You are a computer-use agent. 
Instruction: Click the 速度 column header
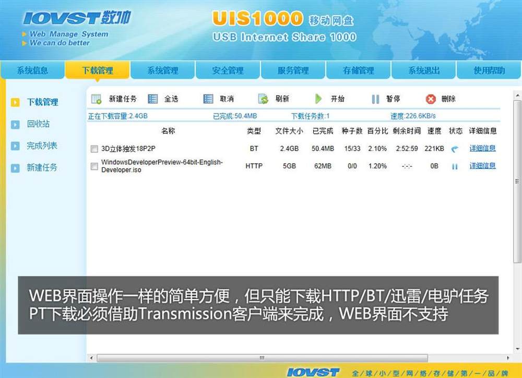tap(434, 131)
